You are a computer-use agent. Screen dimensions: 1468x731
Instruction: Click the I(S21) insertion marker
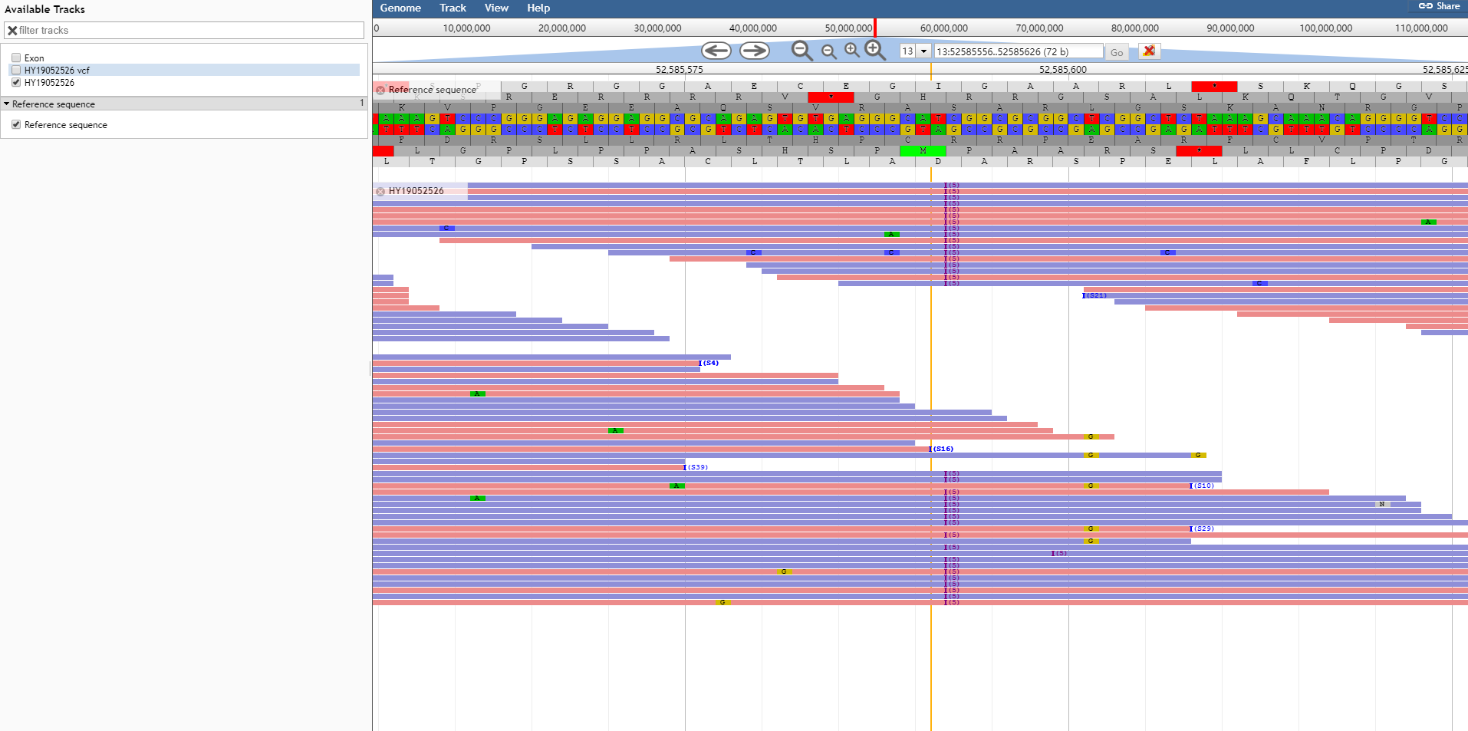pyautogui.click(x=1094, y=295)
